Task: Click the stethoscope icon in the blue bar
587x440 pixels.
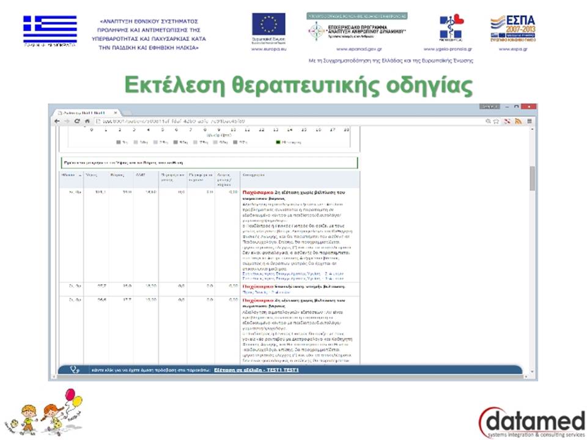Action: coord(75,370)
